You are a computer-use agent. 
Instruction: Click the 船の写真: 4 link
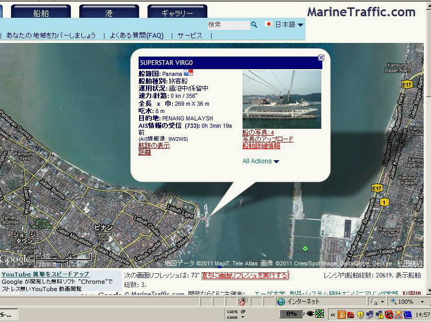[258, 132]
